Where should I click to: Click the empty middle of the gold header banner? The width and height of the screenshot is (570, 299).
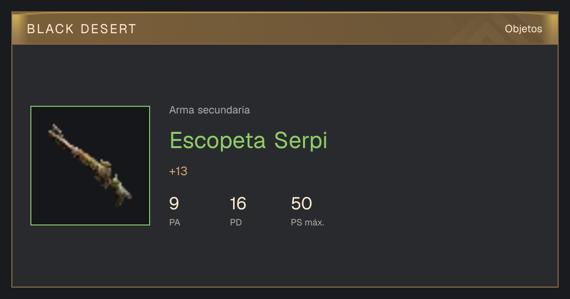coord(285,29)
